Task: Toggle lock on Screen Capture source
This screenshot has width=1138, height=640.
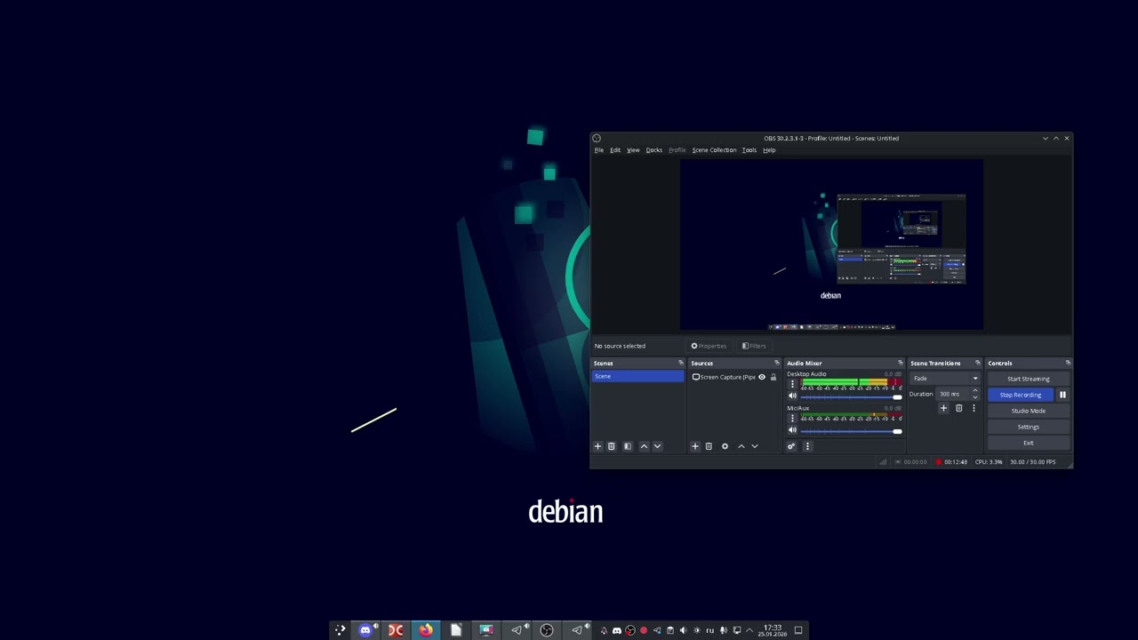Action: coord(773,377)
